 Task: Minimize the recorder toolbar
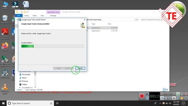click(x=182, y=94)
